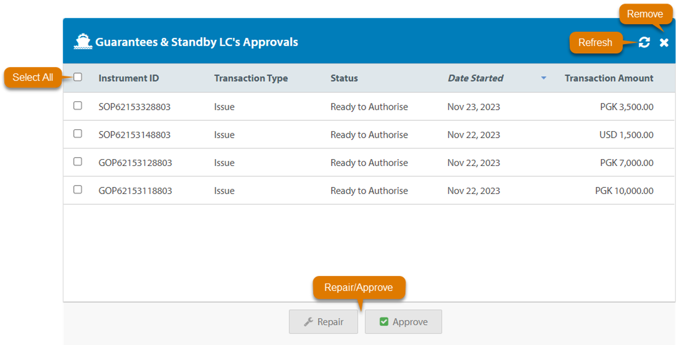Click the sort arrow beside Date Started
The width and height of the screenshot is (680, 345).
pyautogui.click(x=543, y=78)
